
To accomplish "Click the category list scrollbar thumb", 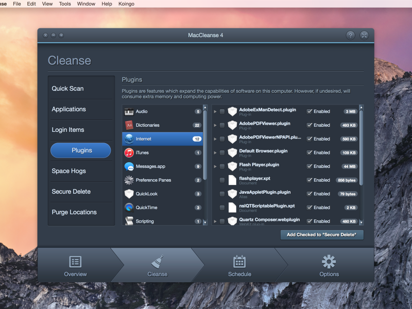I will [205, 145].
